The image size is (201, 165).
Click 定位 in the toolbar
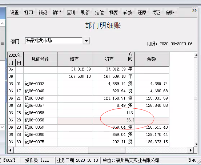click(x=99, y=12)
